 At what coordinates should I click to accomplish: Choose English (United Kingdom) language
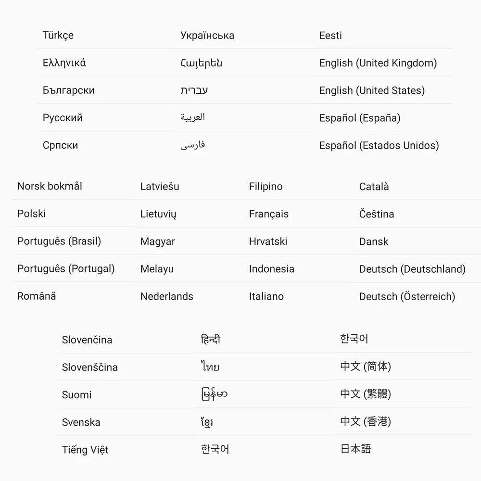point(378,63)
